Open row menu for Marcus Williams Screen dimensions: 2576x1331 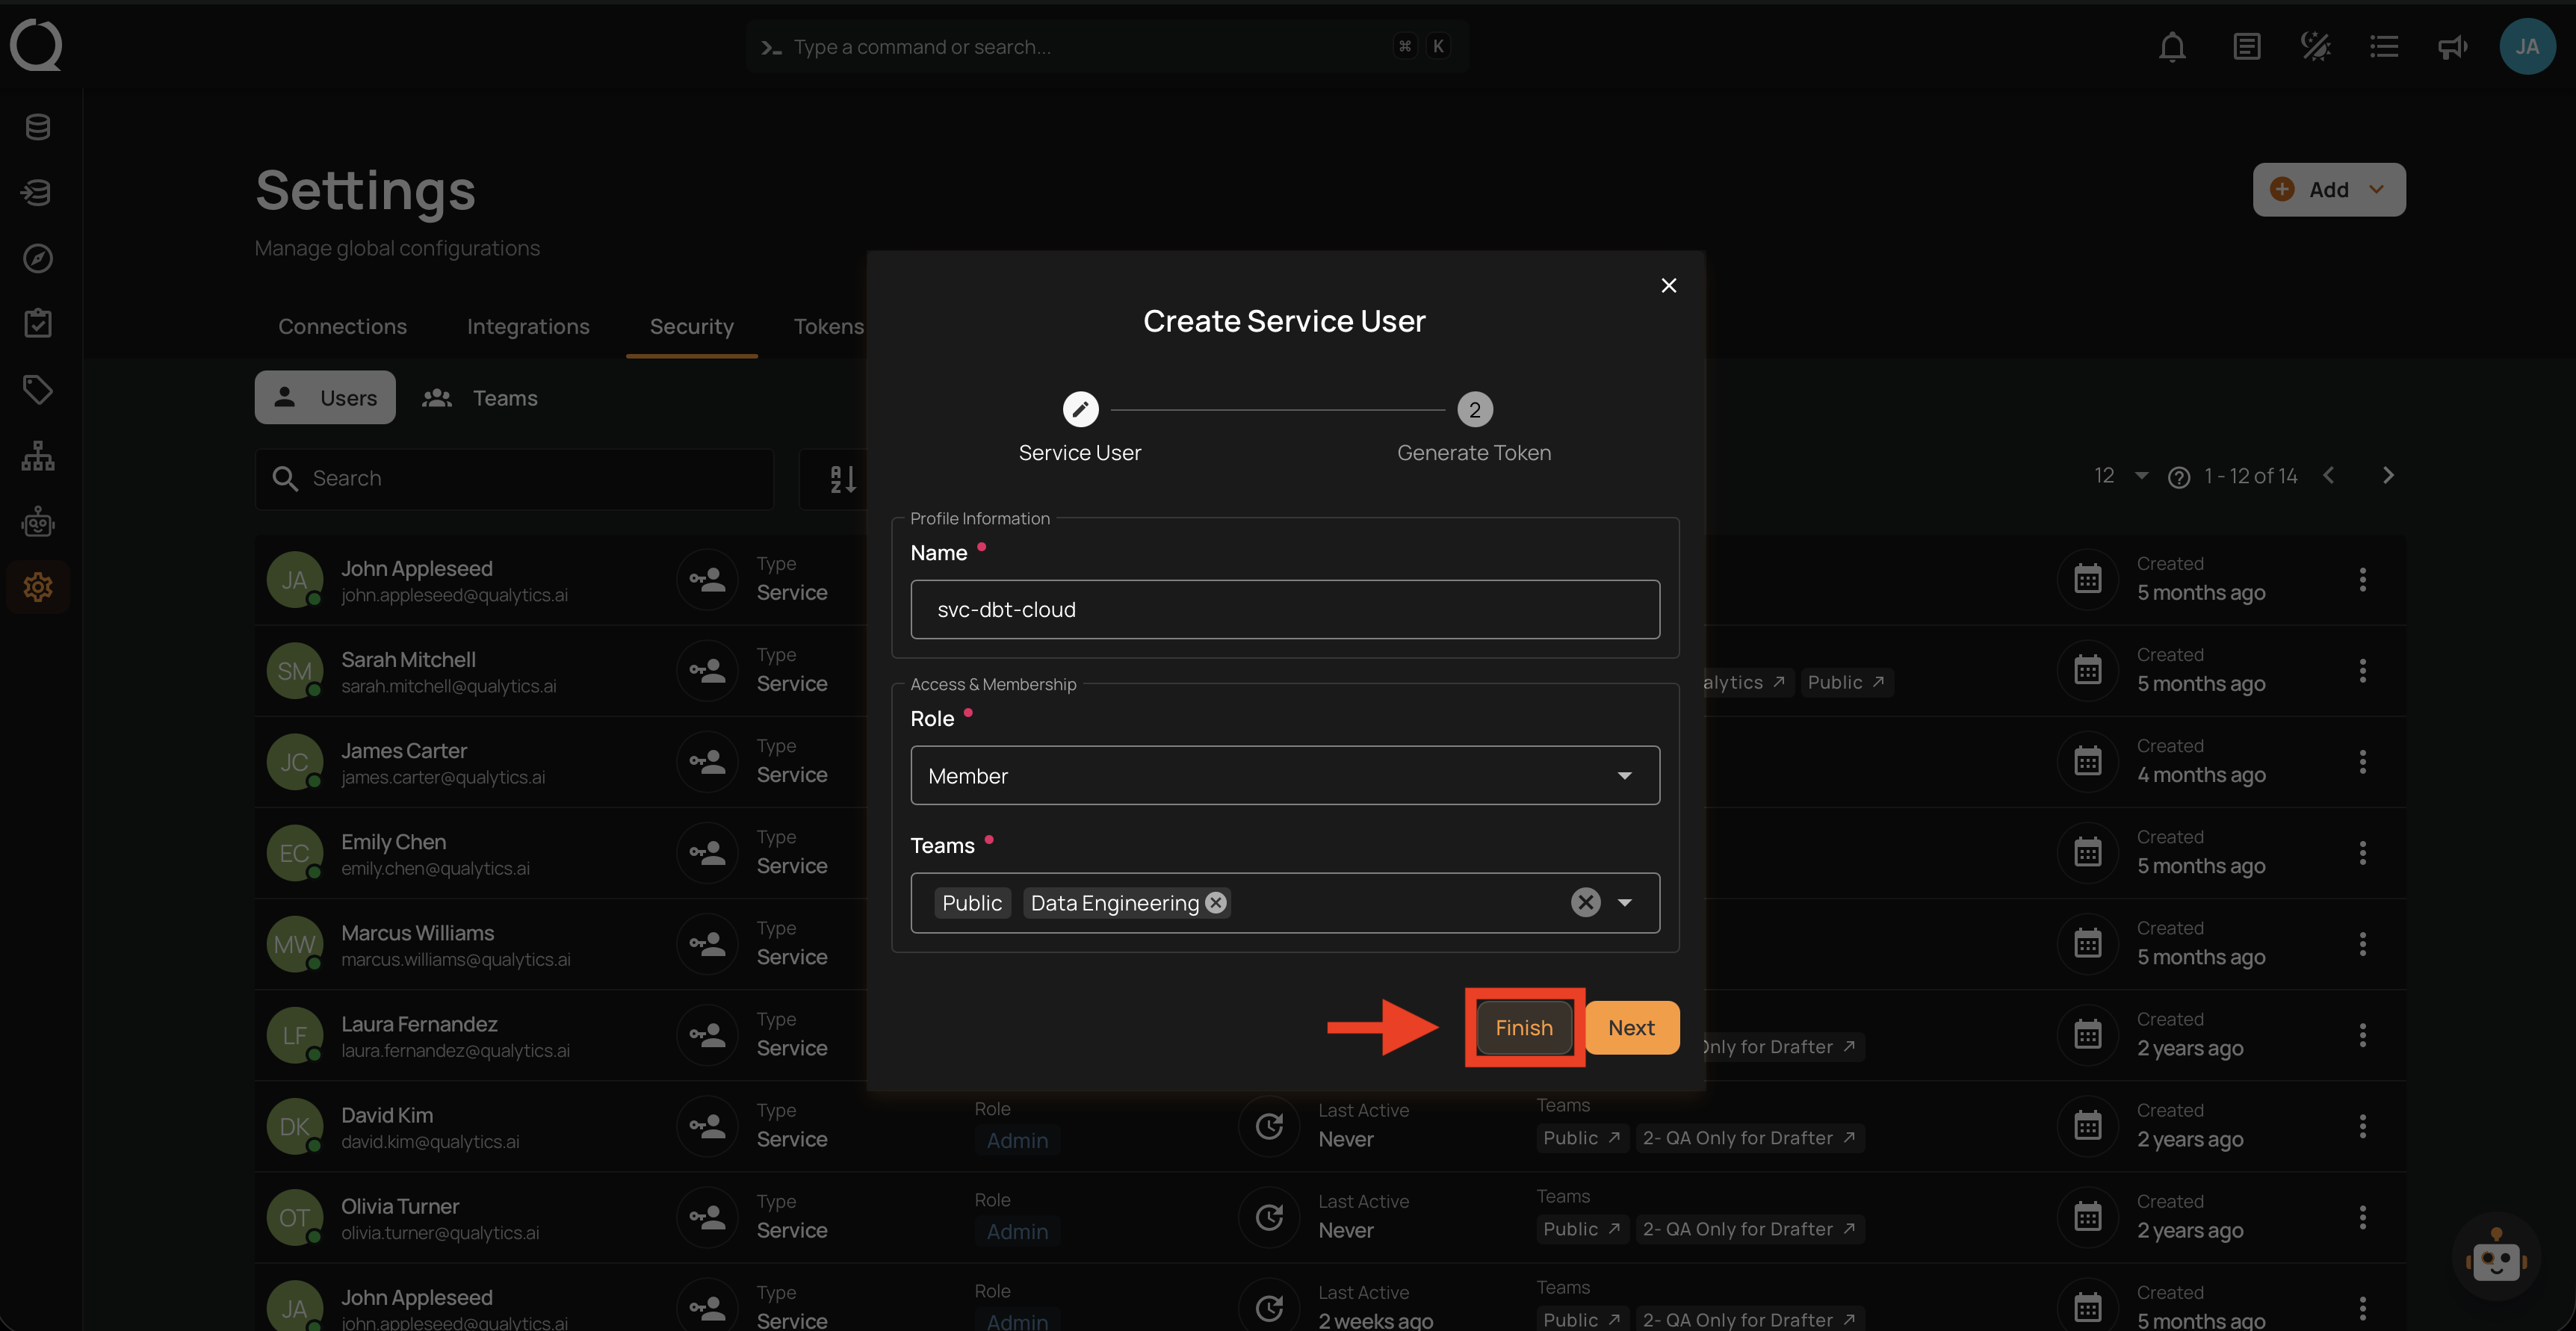click(2362, 944)
